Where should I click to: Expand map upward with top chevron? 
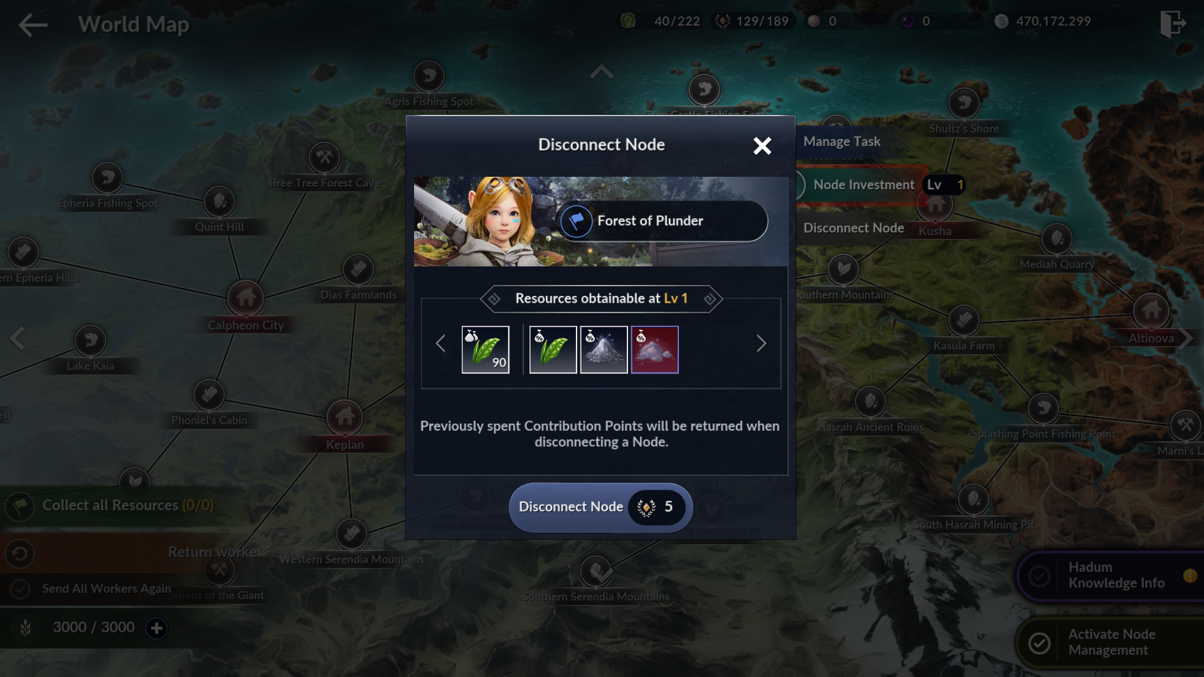(x=601, y=71)
